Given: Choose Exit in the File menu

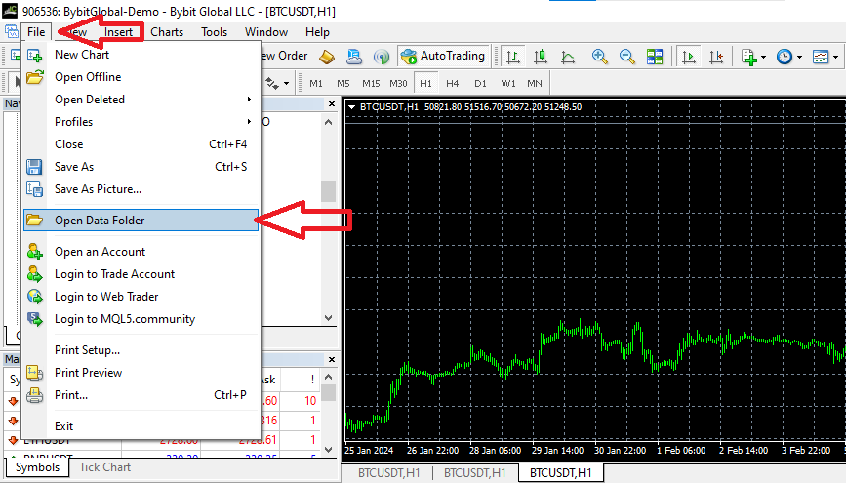Looking at the screenshot, I should [141, 426].
